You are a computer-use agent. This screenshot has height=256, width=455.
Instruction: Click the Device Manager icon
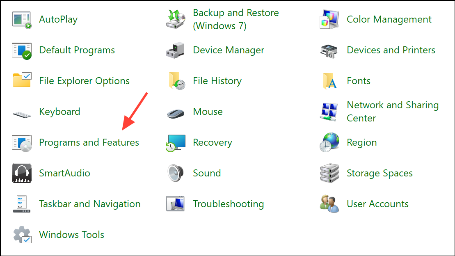[176, 50]
